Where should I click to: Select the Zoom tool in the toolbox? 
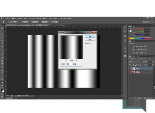(x=2, y=85)
